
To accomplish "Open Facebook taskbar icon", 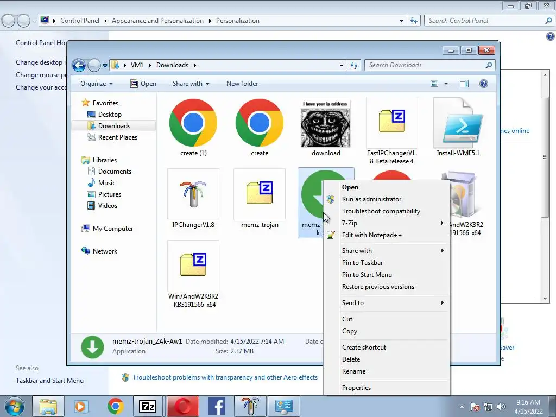I will pyautogui.click(x=217, y=406).
